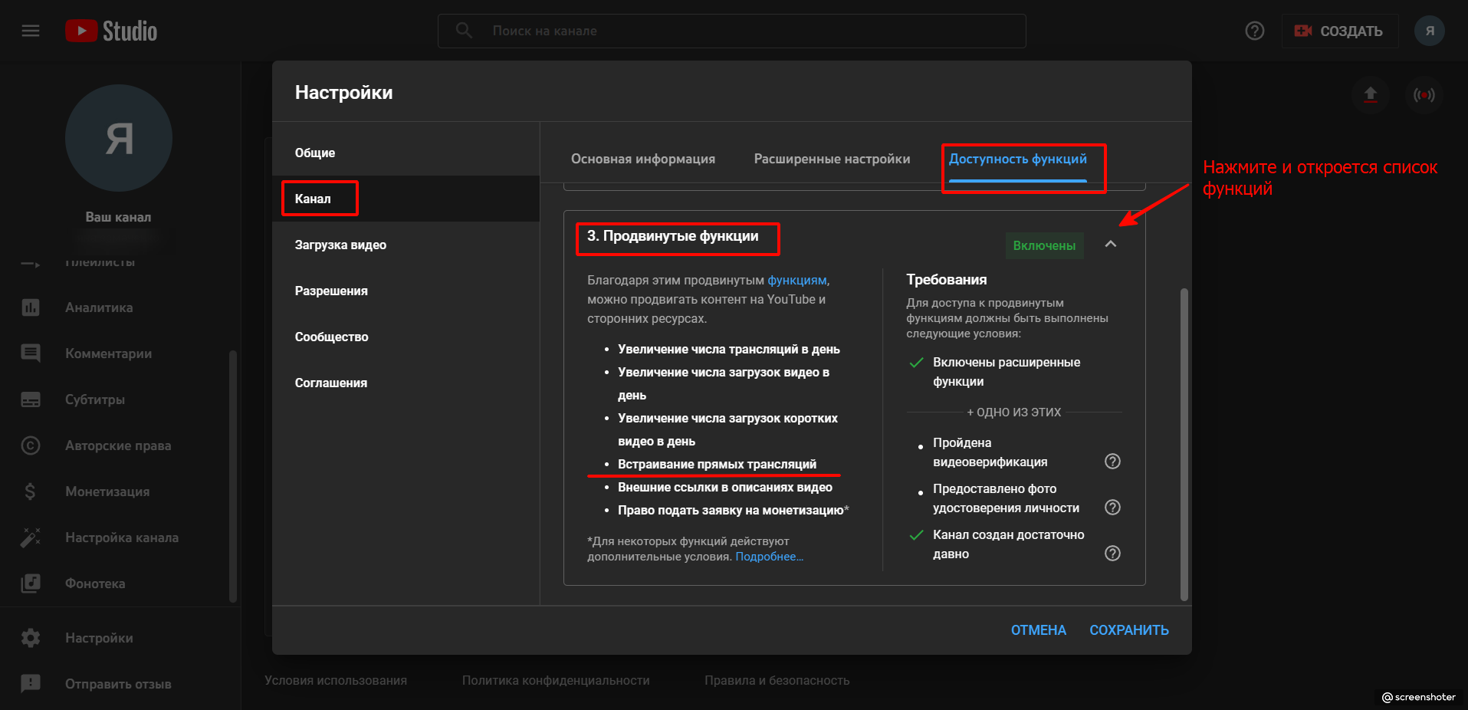The width and height of the screenshot is (1468, 710).
Task: Click help icon next to video verification
Action: (1112, 461)
